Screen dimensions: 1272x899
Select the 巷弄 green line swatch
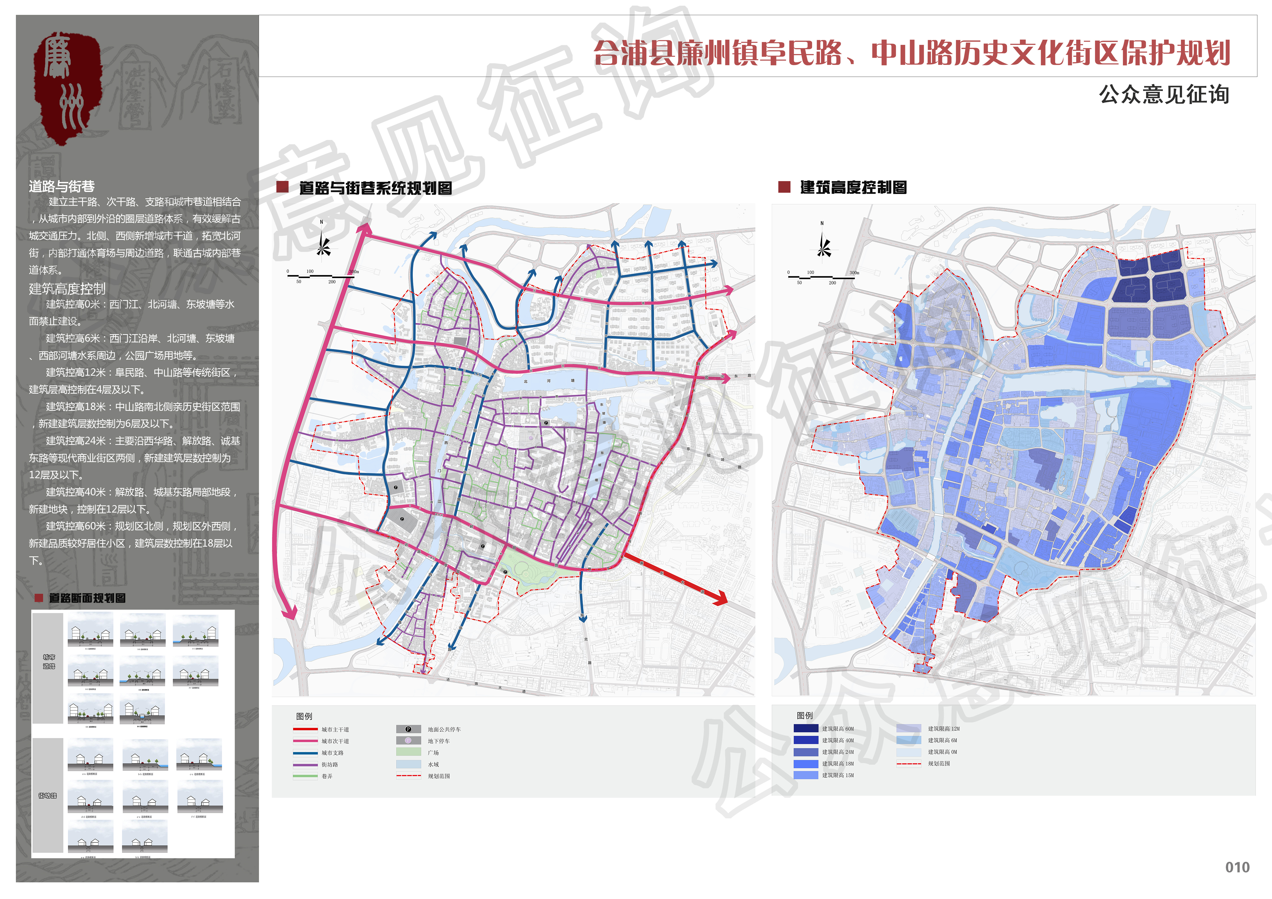305,776
